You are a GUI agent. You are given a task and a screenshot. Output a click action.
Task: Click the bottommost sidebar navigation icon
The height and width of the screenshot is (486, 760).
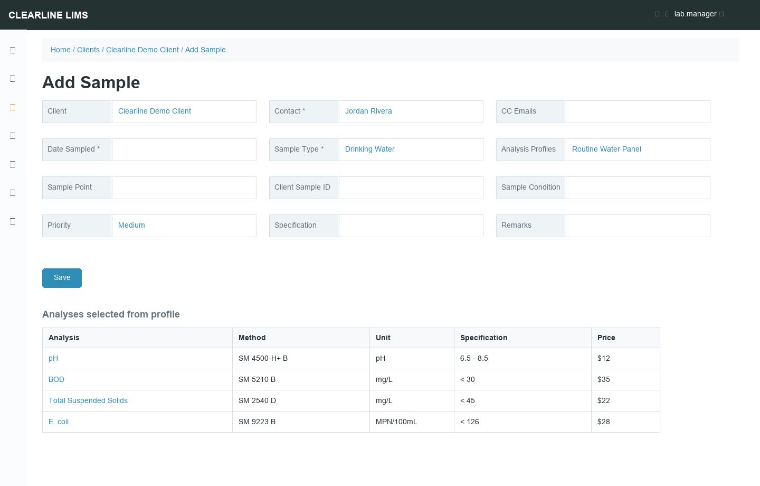(13, 221)
